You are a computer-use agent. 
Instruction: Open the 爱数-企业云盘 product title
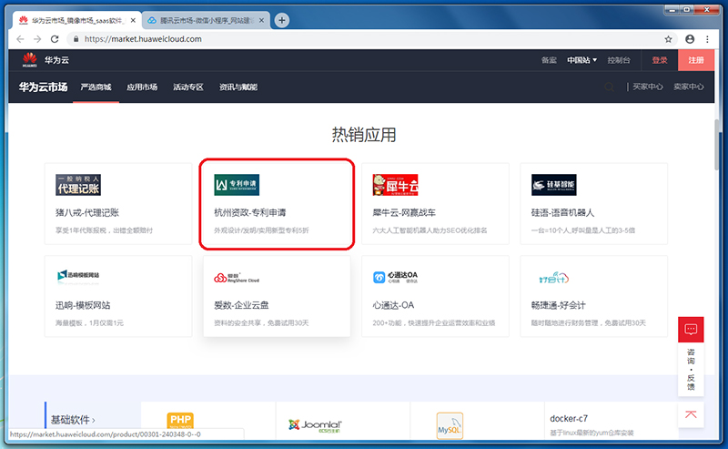[241, 305]
